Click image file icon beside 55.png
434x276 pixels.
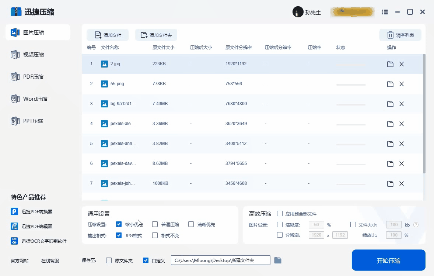pos(104,84)
